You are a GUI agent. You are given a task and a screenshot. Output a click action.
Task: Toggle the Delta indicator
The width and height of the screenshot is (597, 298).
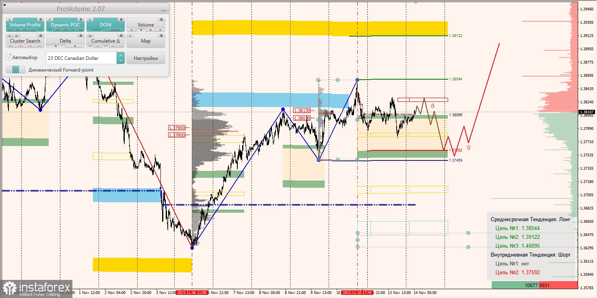point(65,41)
